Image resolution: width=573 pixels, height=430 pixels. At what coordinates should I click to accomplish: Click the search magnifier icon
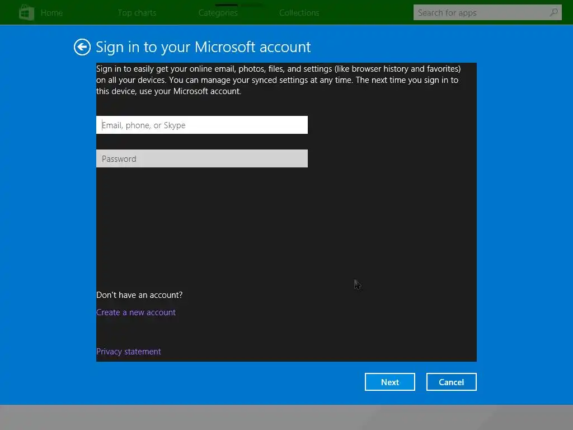click(x=553, y=12)
